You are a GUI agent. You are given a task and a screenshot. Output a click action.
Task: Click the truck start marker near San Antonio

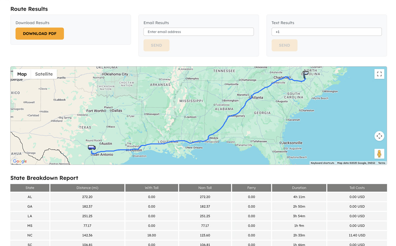(92, 147)
